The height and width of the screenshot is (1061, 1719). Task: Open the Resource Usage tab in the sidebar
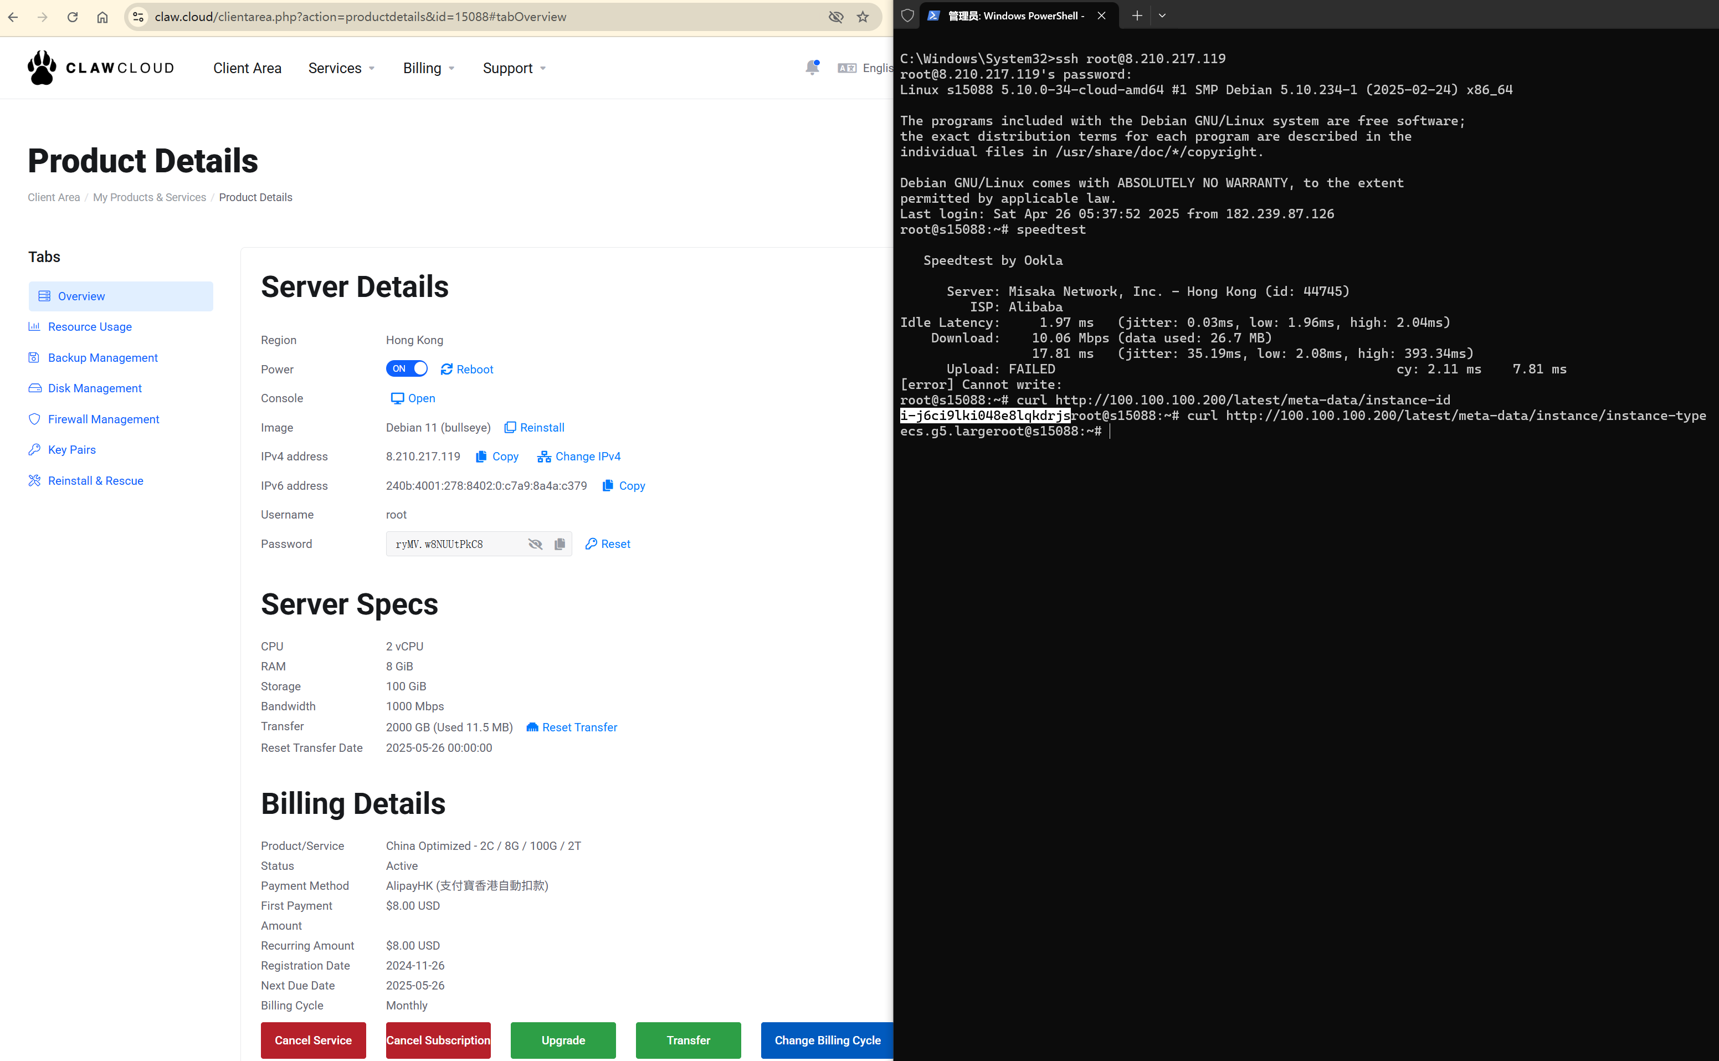point(89,326)
